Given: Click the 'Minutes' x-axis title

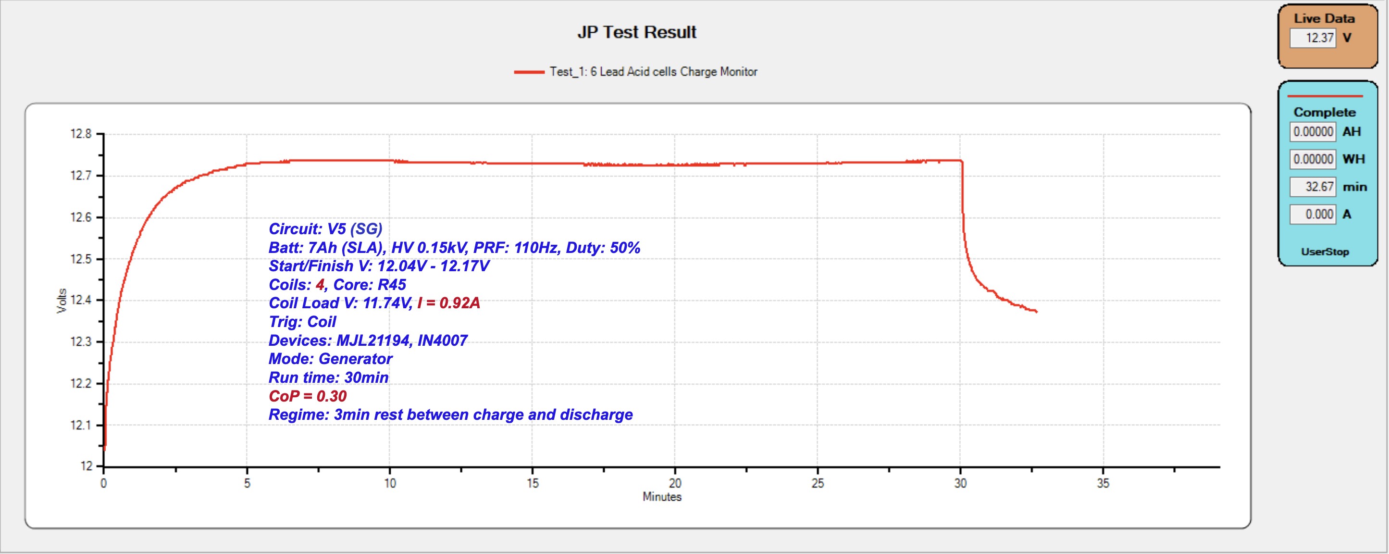Looking at the screenshot, I should [x=662, y=497].
